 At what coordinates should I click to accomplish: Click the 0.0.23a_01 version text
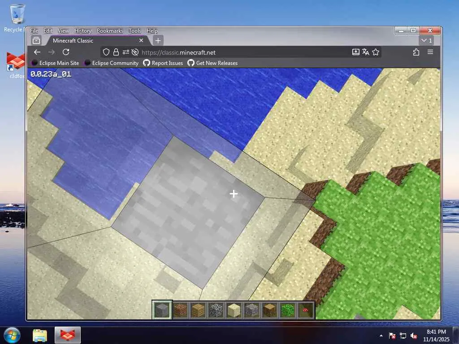51,74
